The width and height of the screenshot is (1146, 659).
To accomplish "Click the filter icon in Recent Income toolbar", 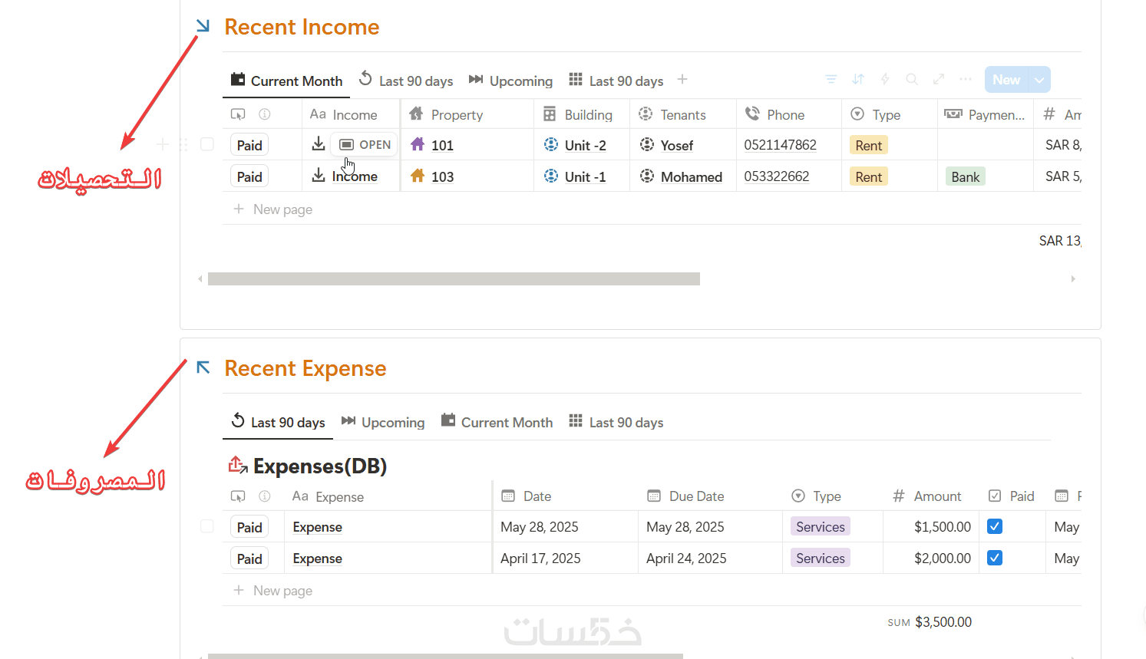I will 831,79.
